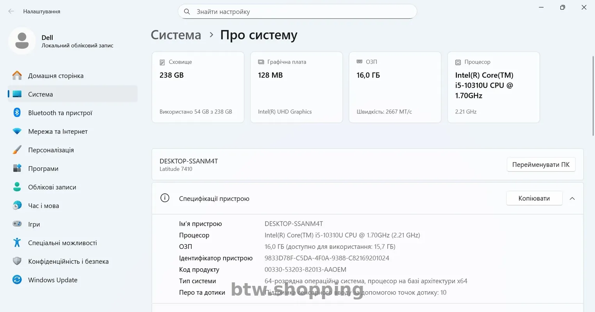Copy device specifications with Копіювати
Viewport: 595px width, 312px height.
click(534, 198)
